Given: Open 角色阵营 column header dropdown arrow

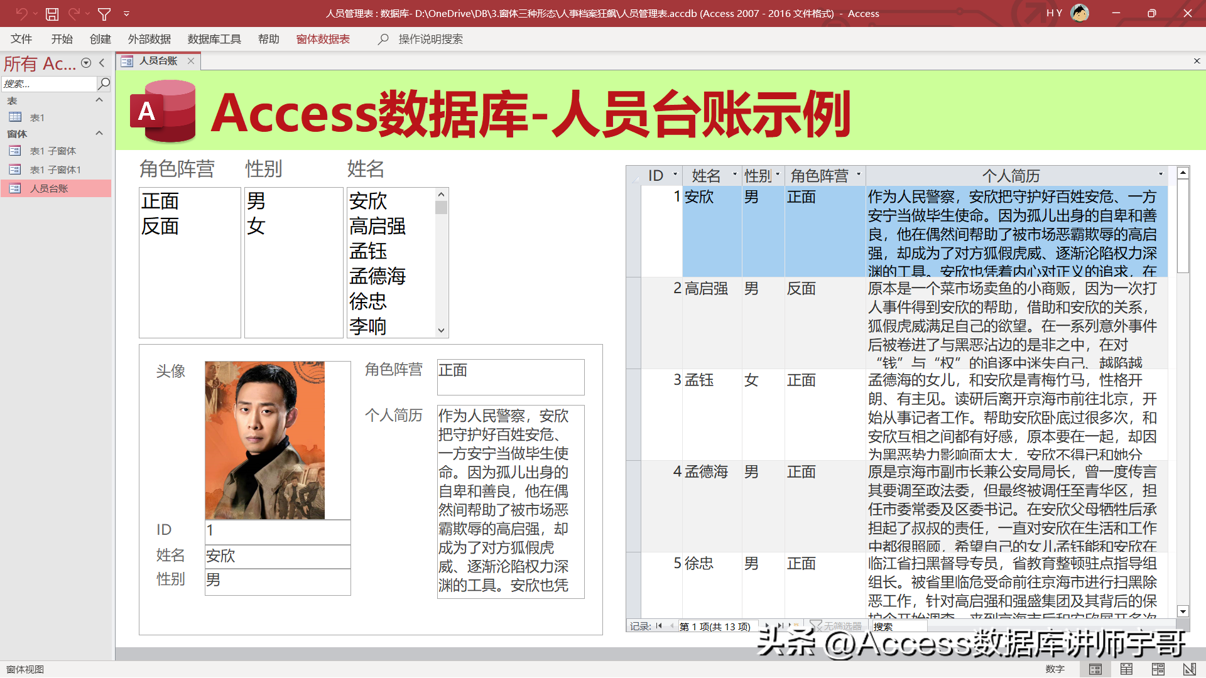Looking at the screenshot, I should pyautogui.click(x=858, y=175).
